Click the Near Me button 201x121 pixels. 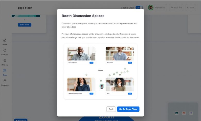pos(176,8)
